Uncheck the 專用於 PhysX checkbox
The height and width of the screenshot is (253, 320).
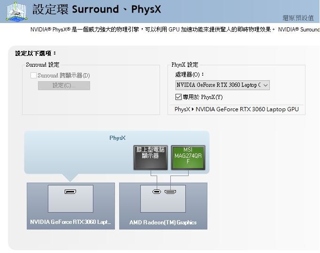pyautogui.click(x=178, y=97)
